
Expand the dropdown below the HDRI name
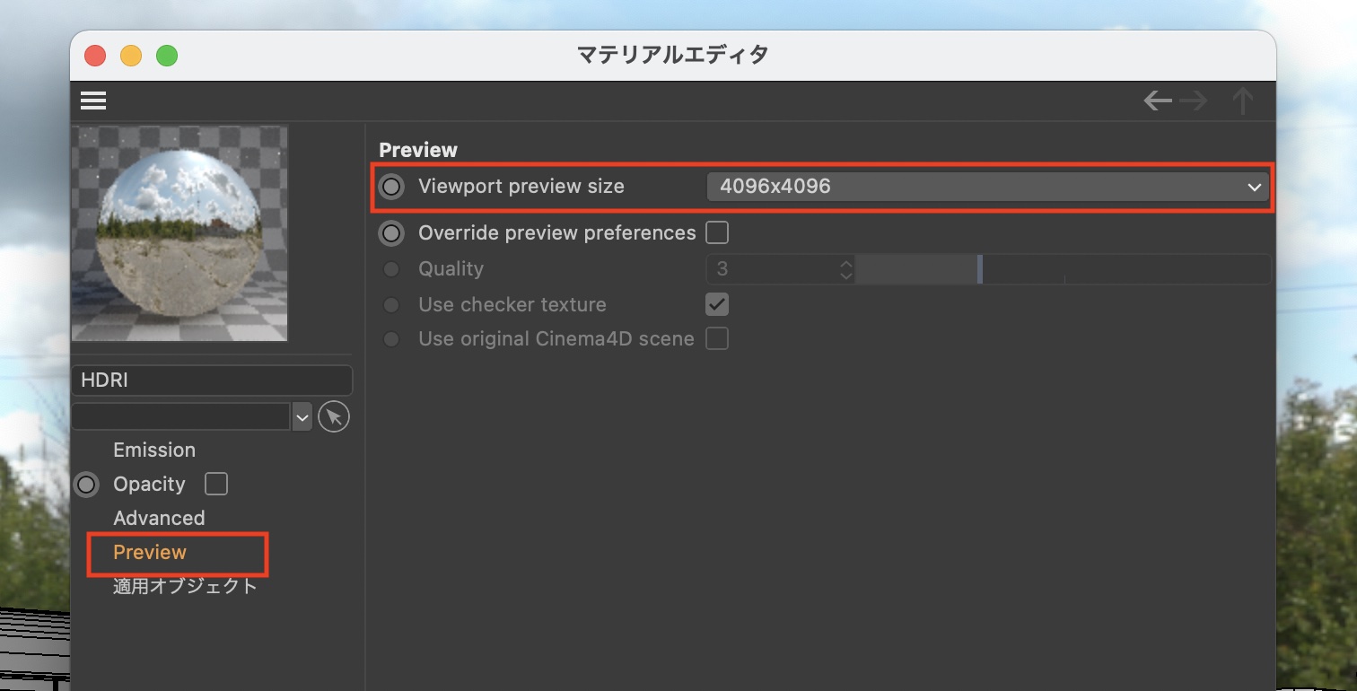[x=302, y=416]
